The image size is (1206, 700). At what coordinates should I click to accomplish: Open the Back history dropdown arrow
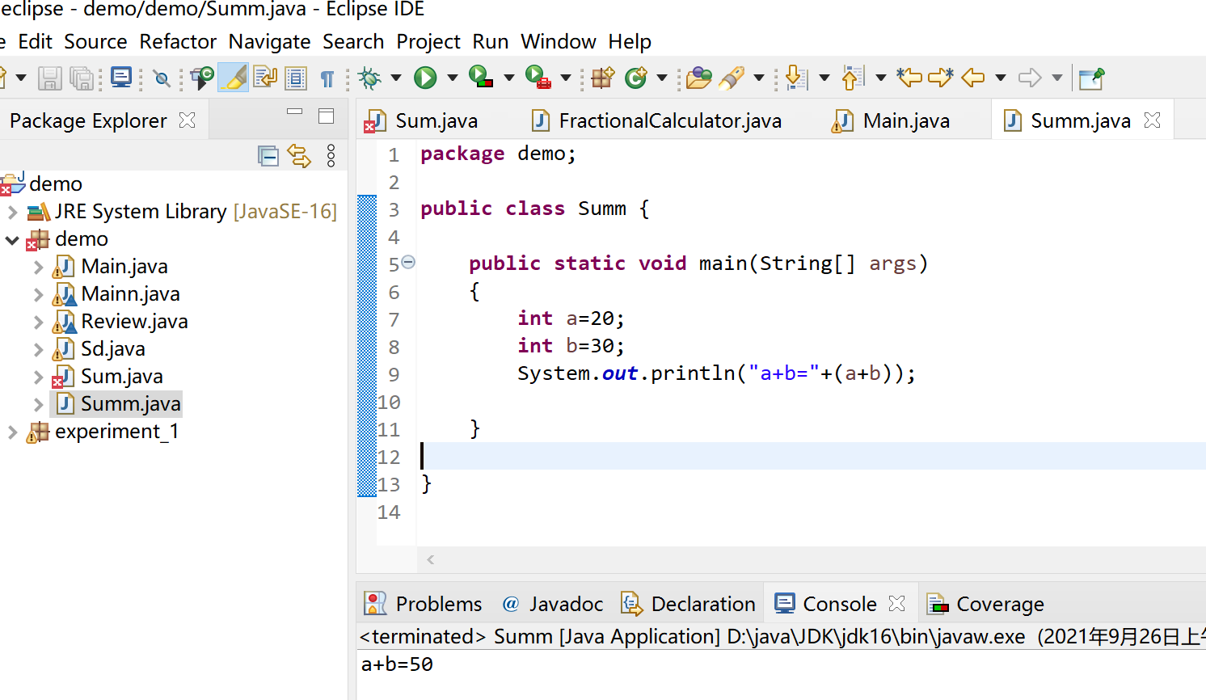pos(1001,78)
